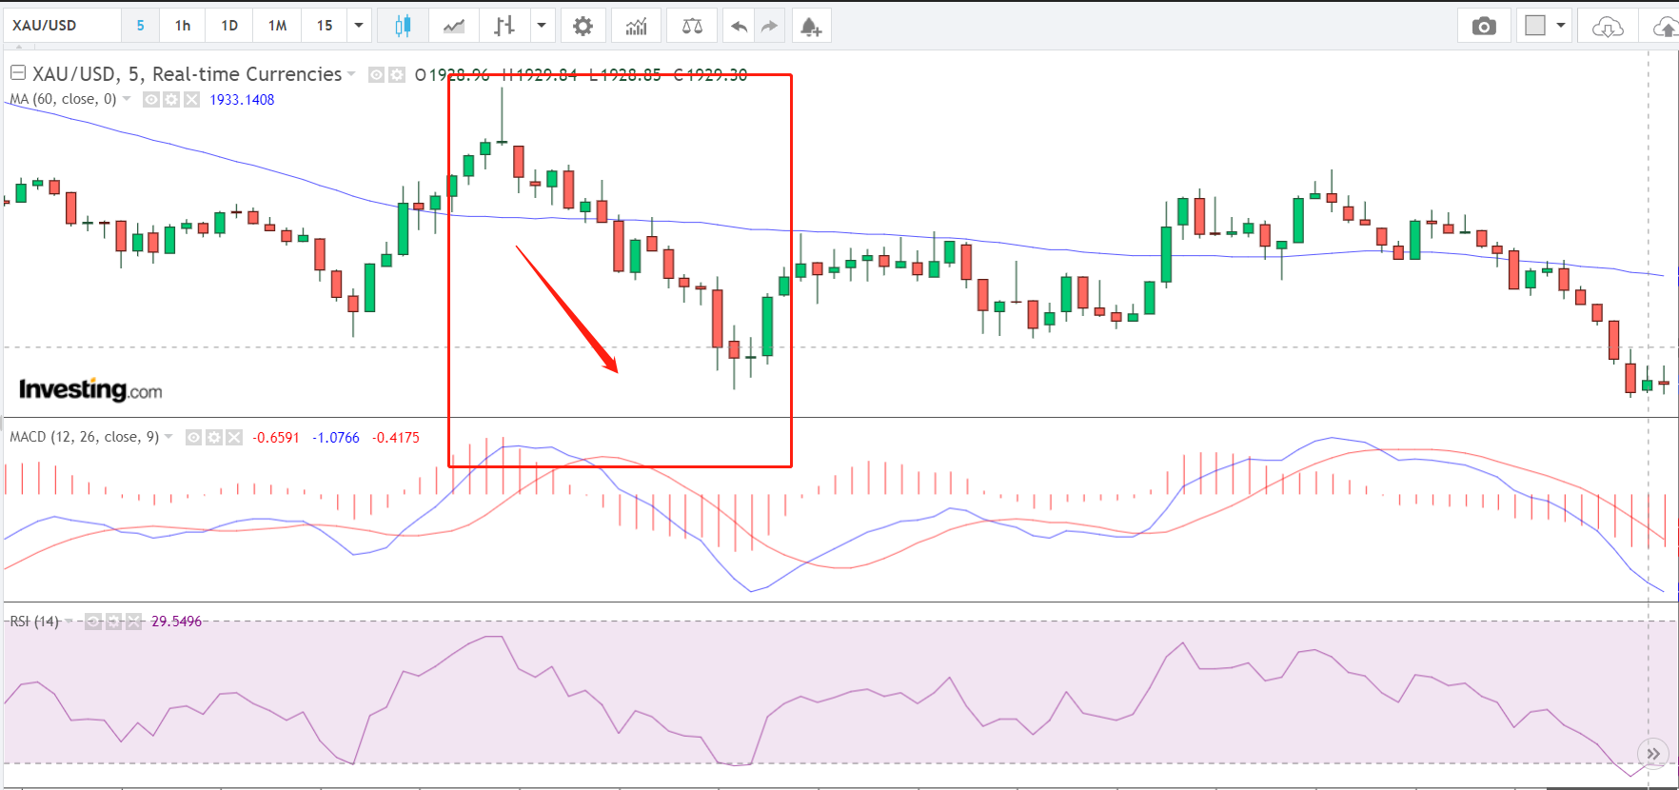This screenshot has height=790, width=1679.
Task: Open the layout color square selector
Action: tap(1534, 26)
